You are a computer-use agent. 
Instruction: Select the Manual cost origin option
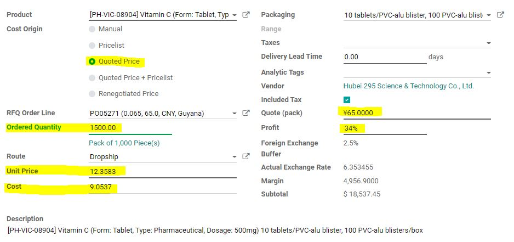[92, 29]
